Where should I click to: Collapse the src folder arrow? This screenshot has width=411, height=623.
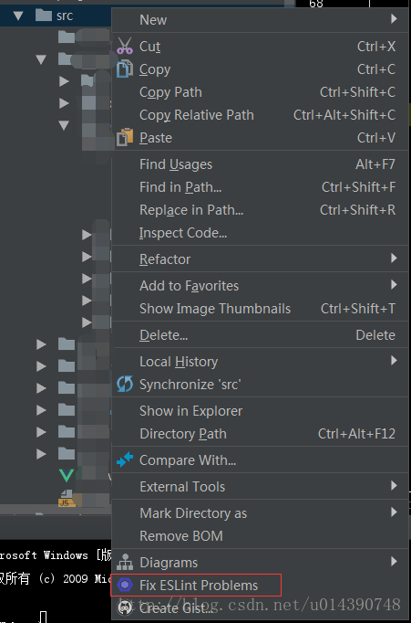[18, 16]
